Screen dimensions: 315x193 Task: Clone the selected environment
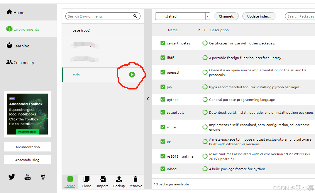click(87, 182)
